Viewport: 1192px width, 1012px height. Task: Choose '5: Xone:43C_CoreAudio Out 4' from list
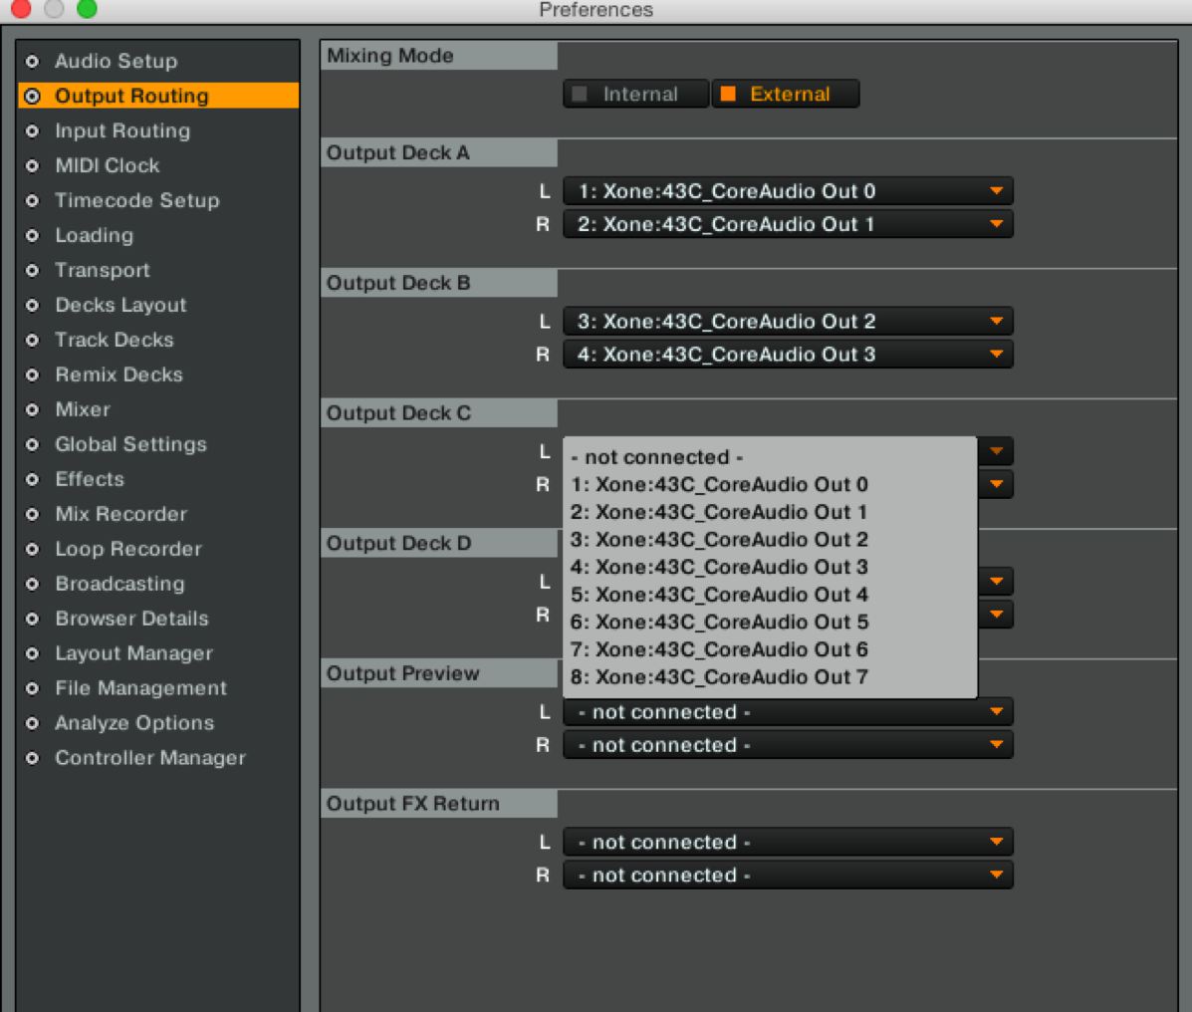click(719, 595)
